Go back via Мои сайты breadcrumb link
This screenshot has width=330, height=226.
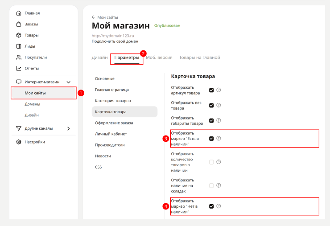(x=107, y=17)
